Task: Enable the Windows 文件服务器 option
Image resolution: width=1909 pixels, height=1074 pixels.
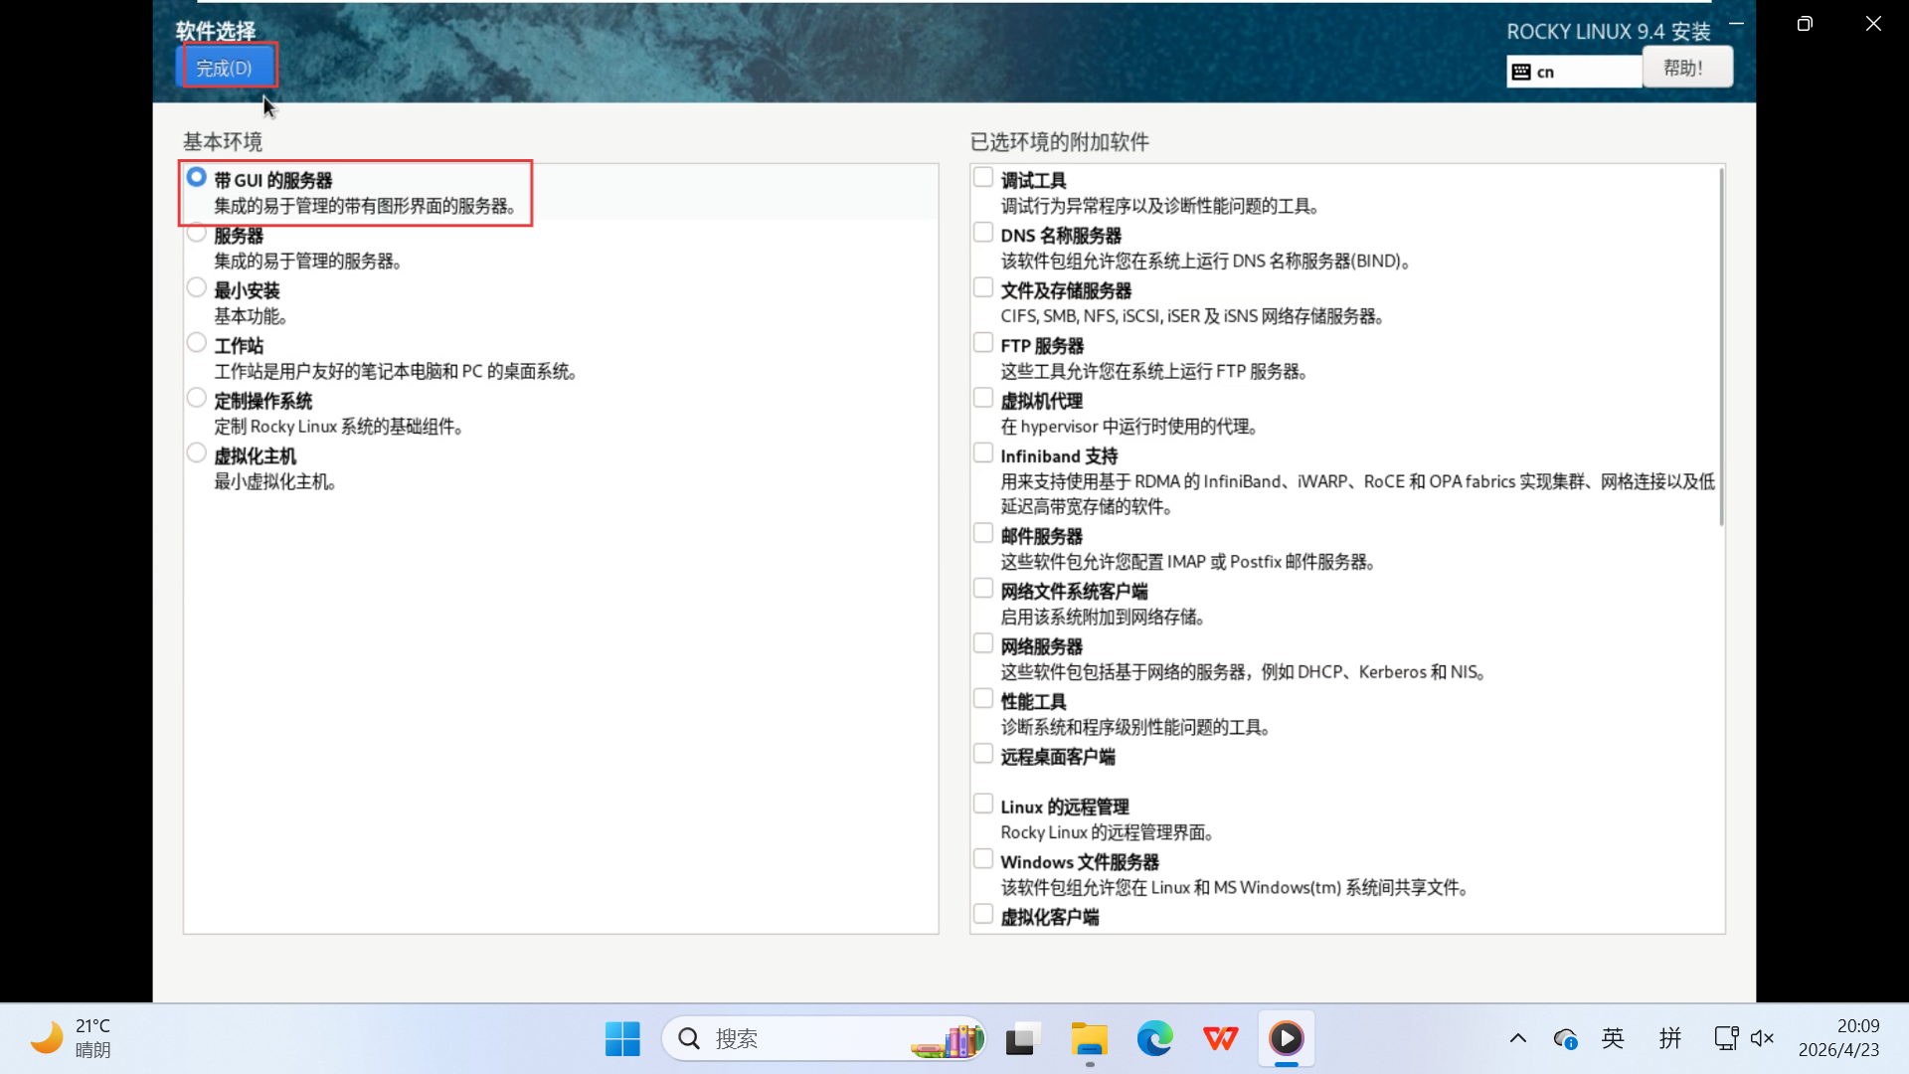Action: 983,859
